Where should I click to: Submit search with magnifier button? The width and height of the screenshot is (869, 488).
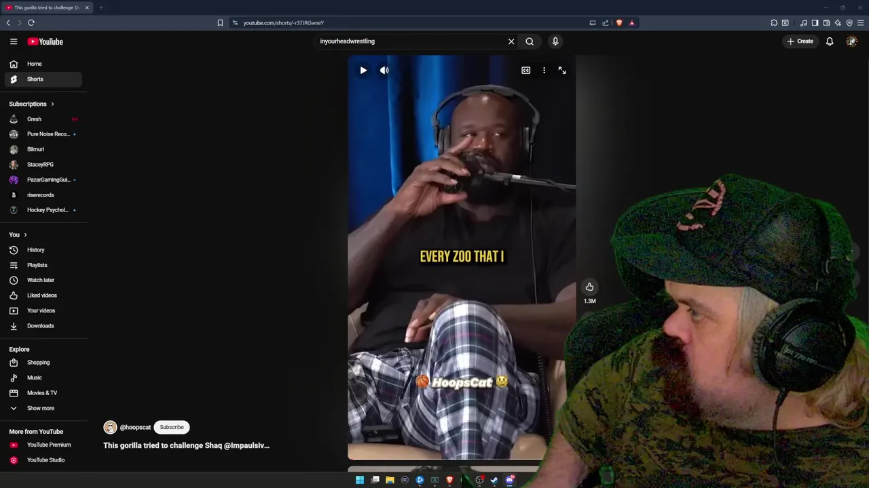point(530,41)
